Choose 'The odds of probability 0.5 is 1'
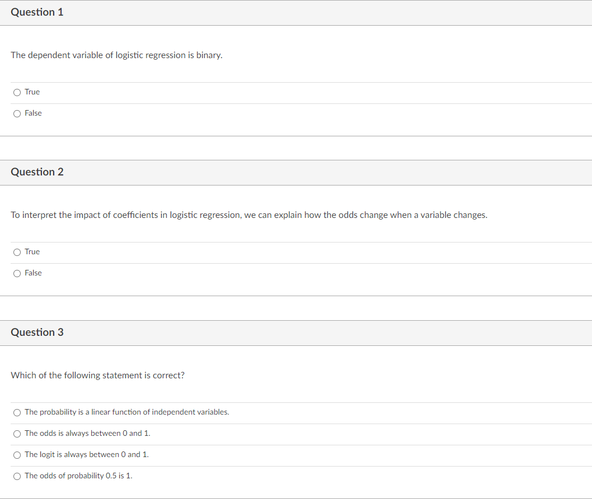 [17, 476]
